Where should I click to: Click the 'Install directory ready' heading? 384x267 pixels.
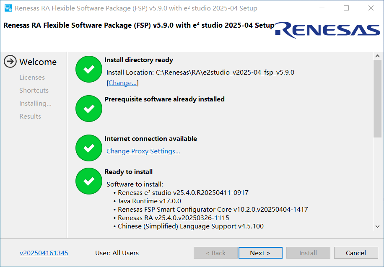(139, 60)
